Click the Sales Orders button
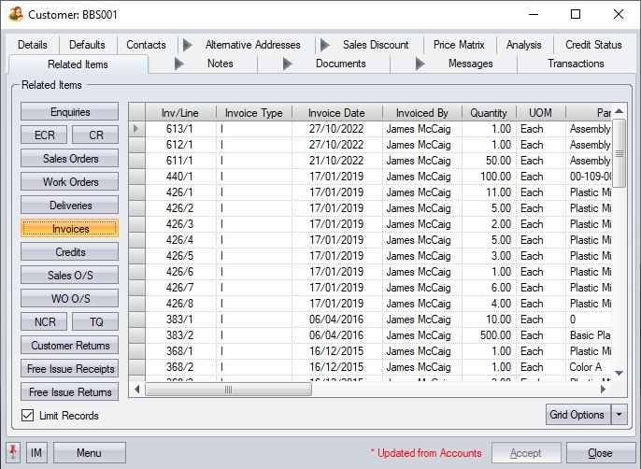This screenshot has width=641, height=469. click(x=70, y=159)
